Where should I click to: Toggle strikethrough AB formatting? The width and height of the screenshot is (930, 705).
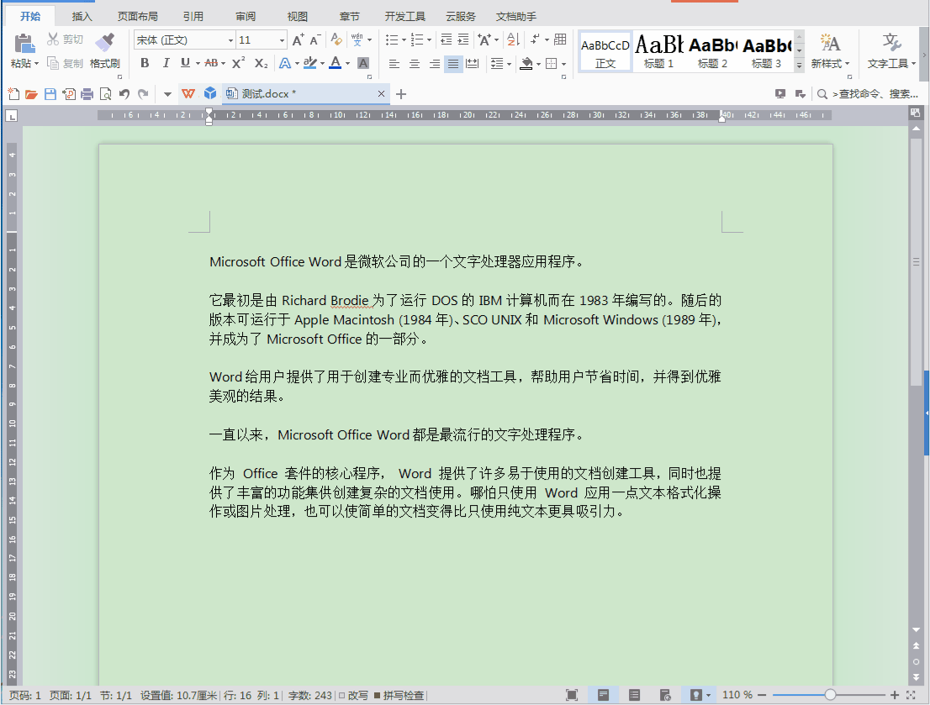[x=211, y=63]
